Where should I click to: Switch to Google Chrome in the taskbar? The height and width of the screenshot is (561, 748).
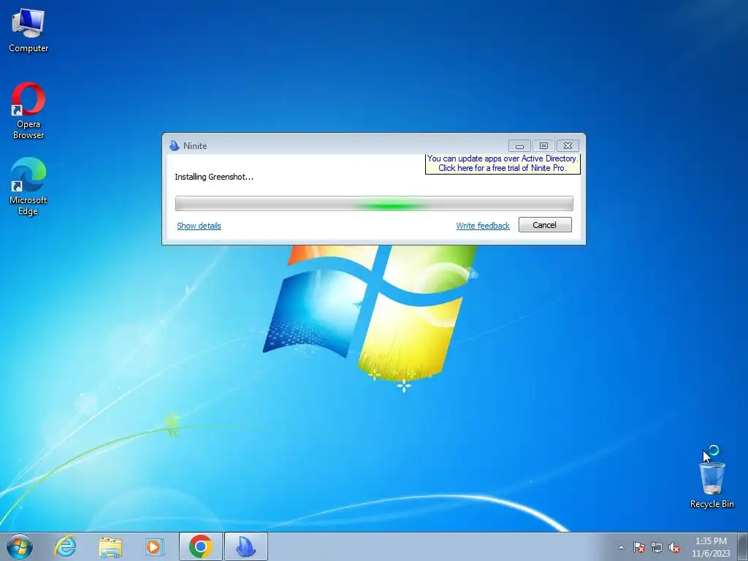[201, 546]
